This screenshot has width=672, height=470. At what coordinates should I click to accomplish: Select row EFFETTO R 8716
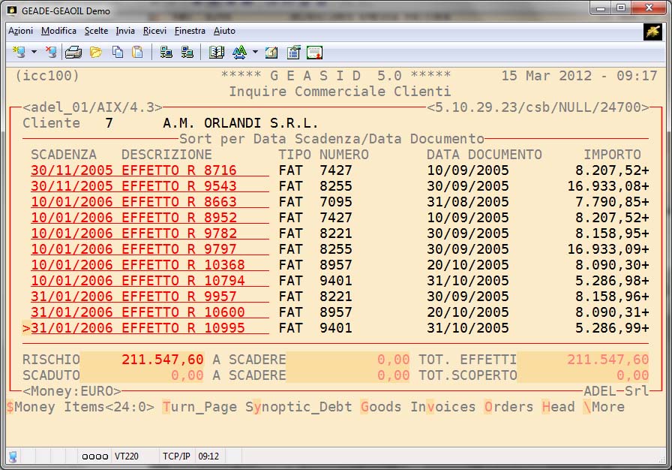coord(149,170)
